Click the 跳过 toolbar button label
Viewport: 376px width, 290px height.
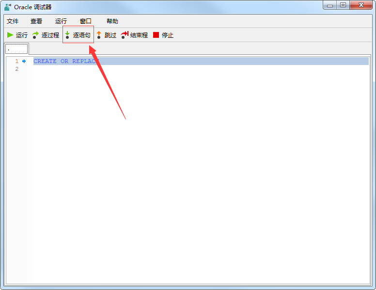click(110, 35)
